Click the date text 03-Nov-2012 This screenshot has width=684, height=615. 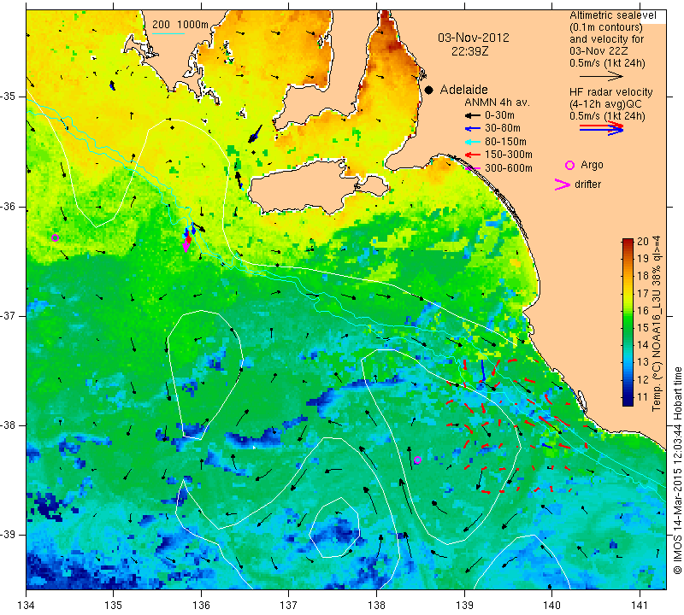[x=474, y=38]
